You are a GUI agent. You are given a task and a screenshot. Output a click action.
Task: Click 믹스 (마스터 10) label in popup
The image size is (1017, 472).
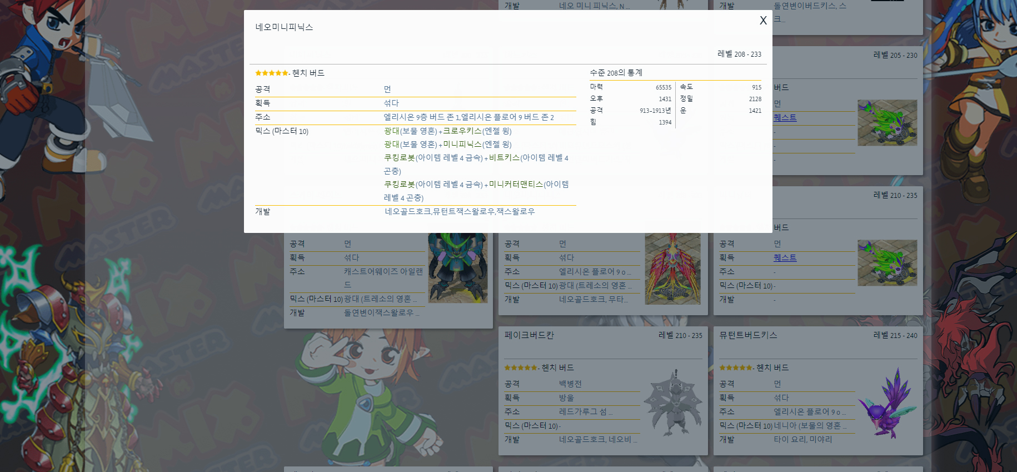(282, 131)
